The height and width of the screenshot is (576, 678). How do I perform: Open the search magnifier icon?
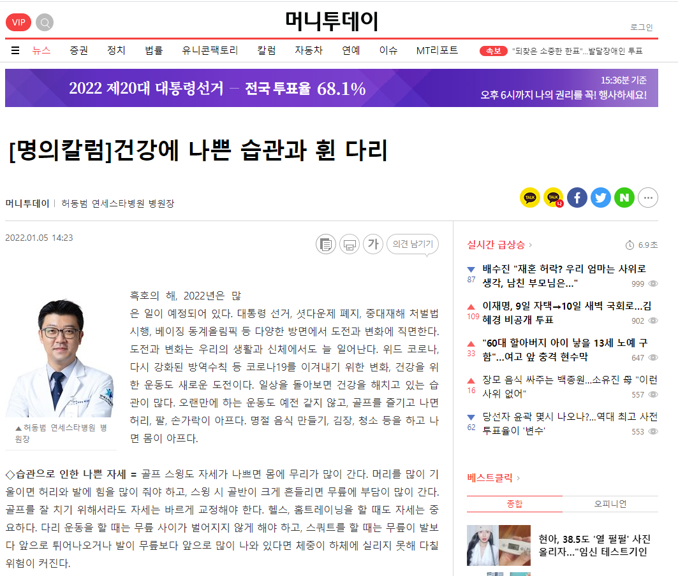[45, 22]
